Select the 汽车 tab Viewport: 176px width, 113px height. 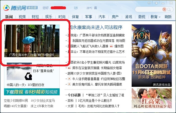tap(102, 17)
